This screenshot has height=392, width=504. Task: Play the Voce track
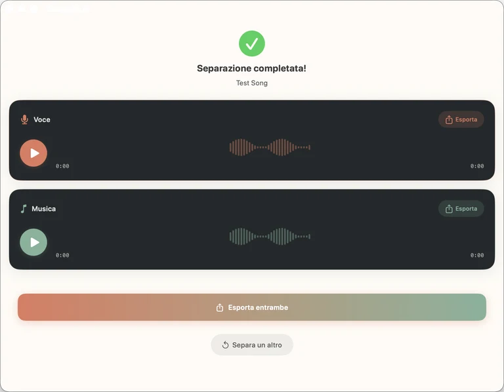[x=33, y=153]
